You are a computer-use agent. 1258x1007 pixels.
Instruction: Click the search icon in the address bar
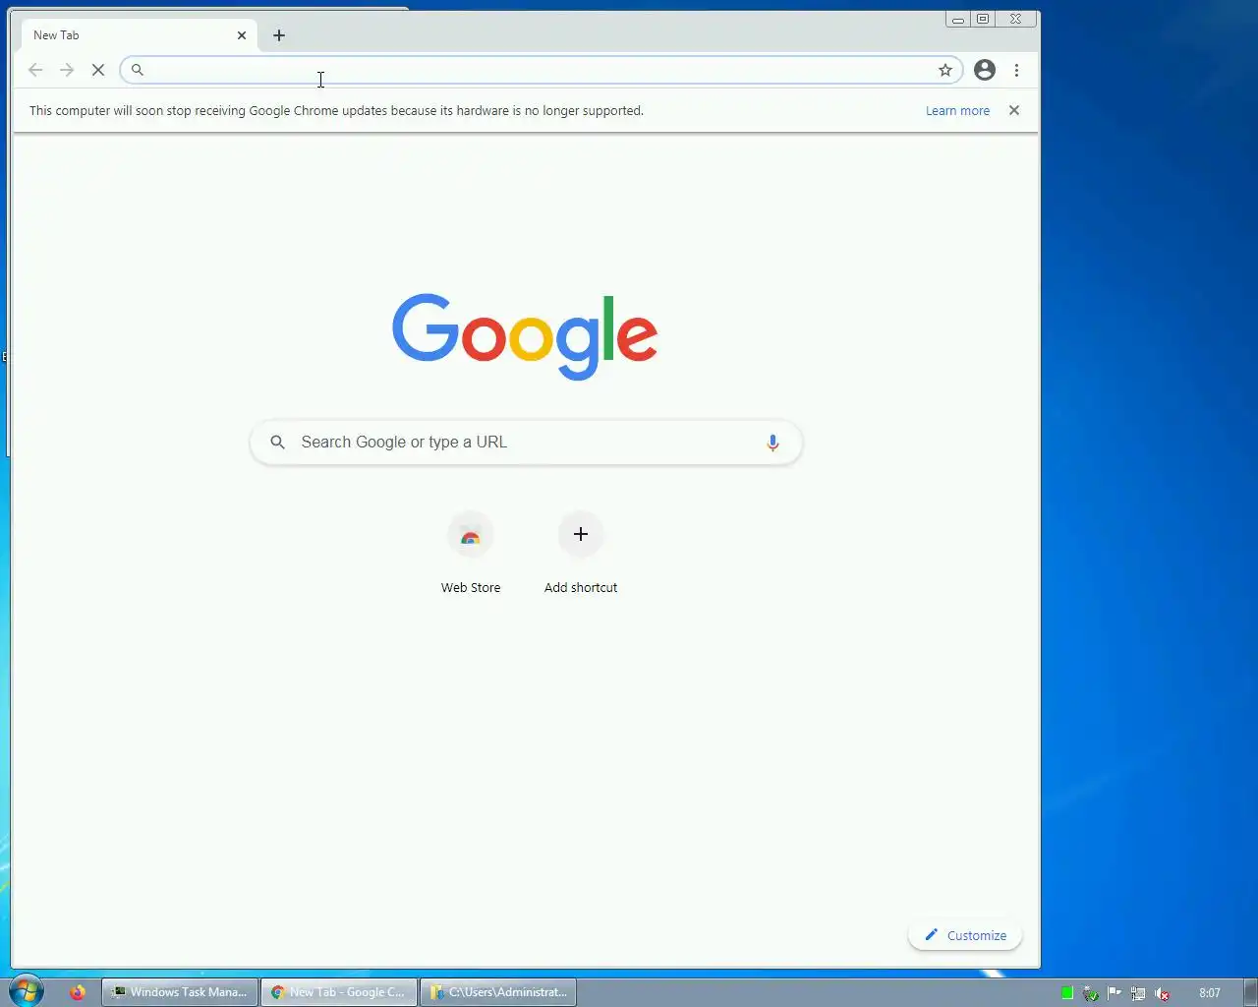click(x=138, y=70)
